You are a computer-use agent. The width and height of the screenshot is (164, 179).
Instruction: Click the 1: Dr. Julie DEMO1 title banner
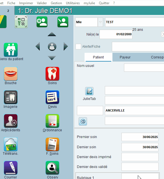[x=89, y=11]
